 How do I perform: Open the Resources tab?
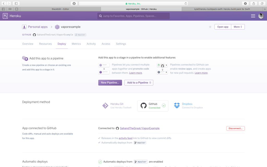point(45,44)
